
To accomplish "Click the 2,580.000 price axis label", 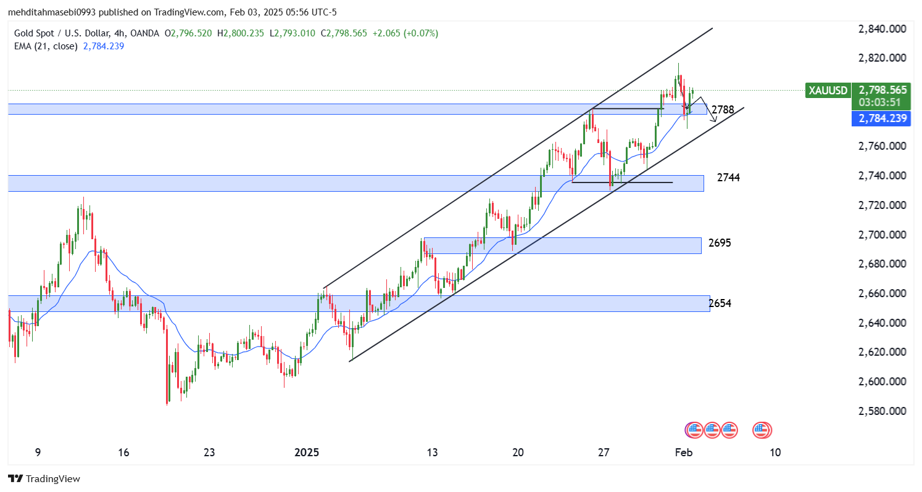I will [x=882, y=411].
